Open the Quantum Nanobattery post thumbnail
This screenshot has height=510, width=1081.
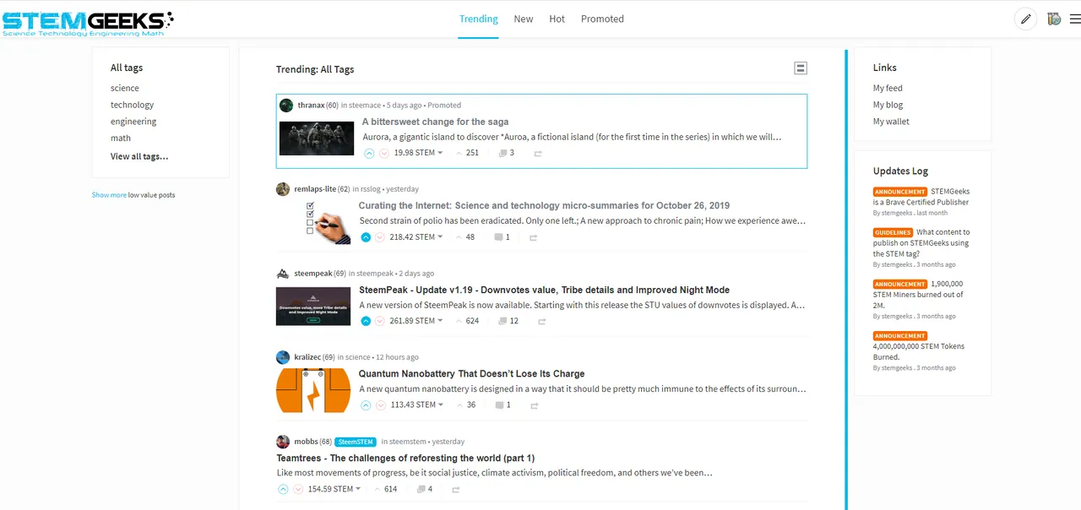(313, 390)
